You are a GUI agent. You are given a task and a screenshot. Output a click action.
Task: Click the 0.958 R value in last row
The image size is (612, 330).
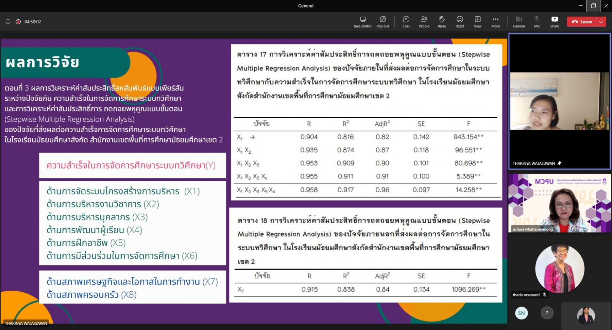pyautogui.click(x=309, y=190)
